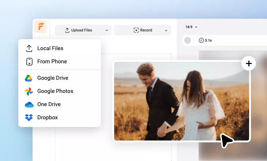This screenshot has height=161, width=267.
Task: Add the wedding photo with plus button
Action: [249, 64]
